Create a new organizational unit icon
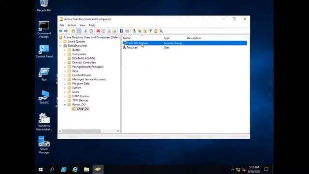Screen dimensions: 309x174 click(x=145, y=31)
